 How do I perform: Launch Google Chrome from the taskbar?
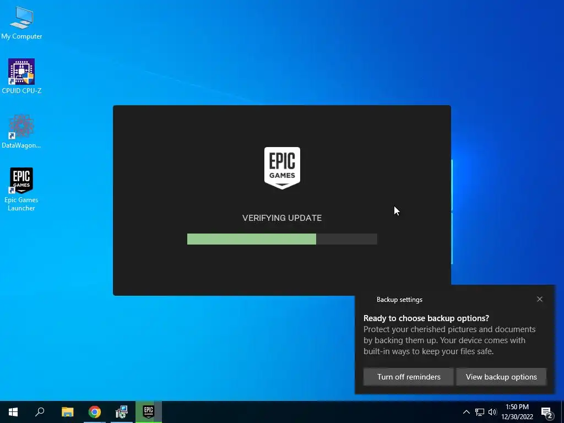click(95, 412)
